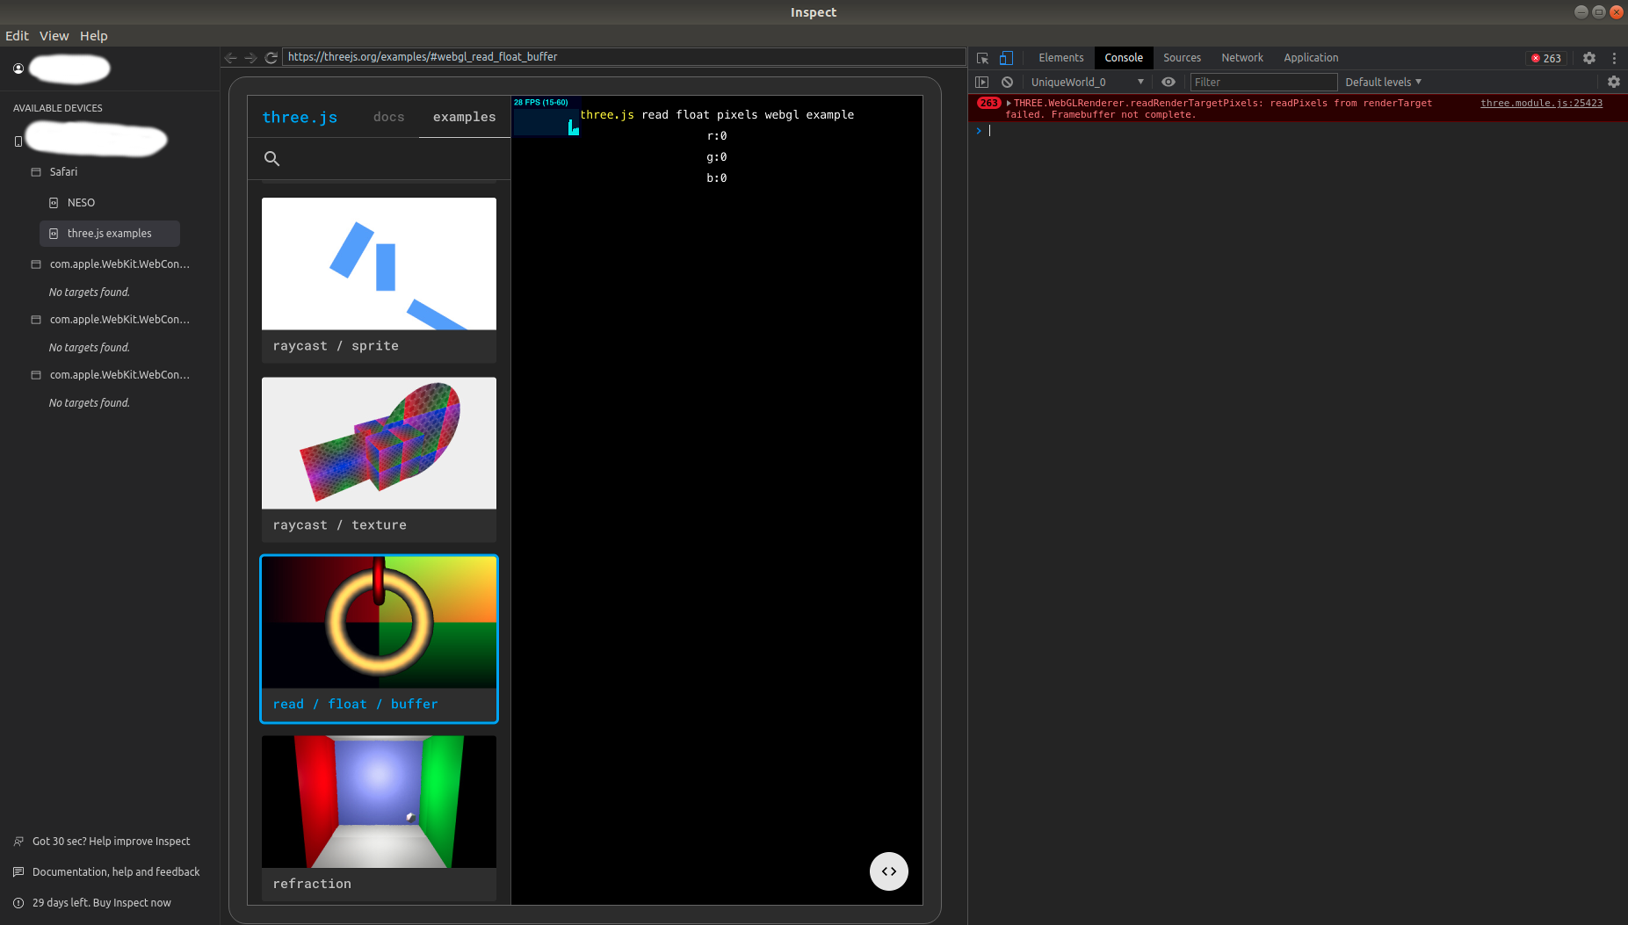Image resolution: width=1628 pixels, height=925 pixels.
Task: Clear the console messages
Action: (x=1007, y=82)
